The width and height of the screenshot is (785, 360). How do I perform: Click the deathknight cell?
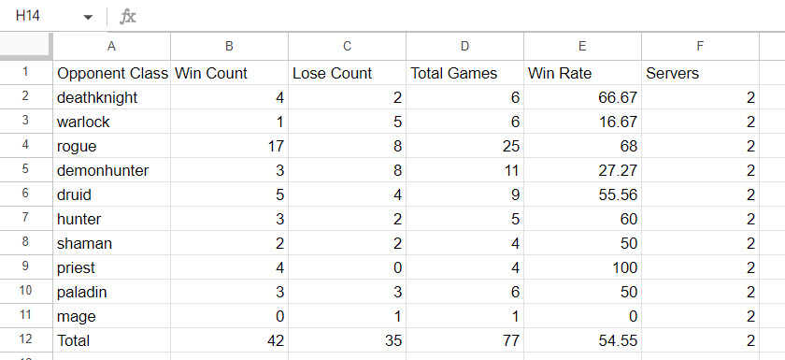click(x=111, y=97)
